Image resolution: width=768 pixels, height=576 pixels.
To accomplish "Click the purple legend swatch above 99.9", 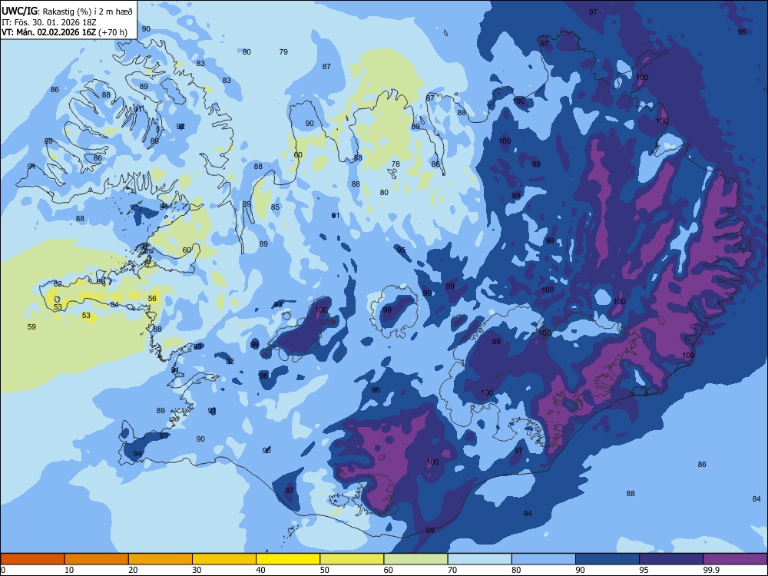I will tap(735, 559).
